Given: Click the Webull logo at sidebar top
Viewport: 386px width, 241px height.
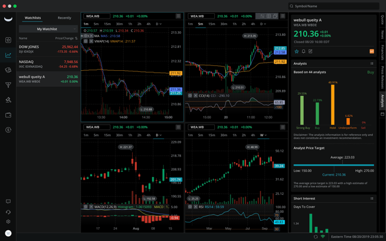Looking at the screenshot, I should click(x=8, y=19).
